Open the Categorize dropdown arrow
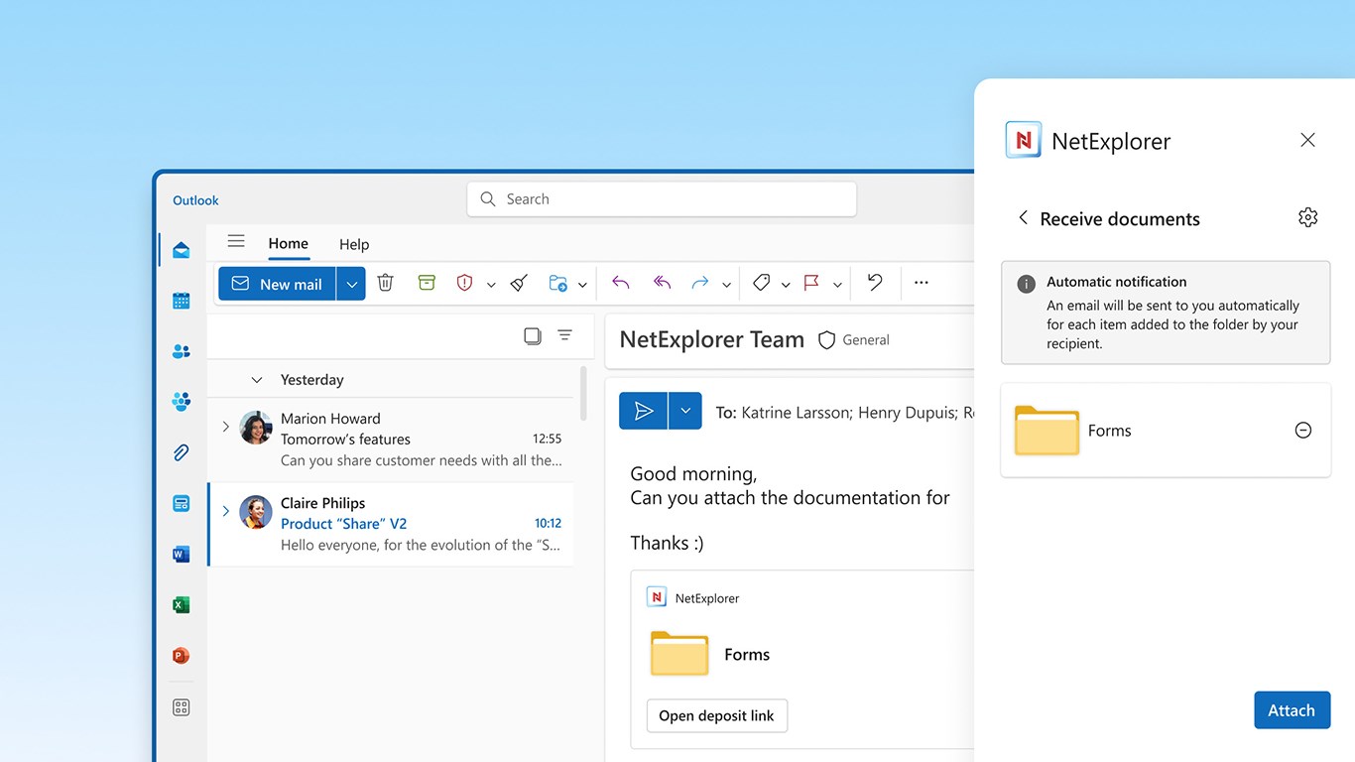The height and width of the screenshot is (762, 1355). pos(786,285)
